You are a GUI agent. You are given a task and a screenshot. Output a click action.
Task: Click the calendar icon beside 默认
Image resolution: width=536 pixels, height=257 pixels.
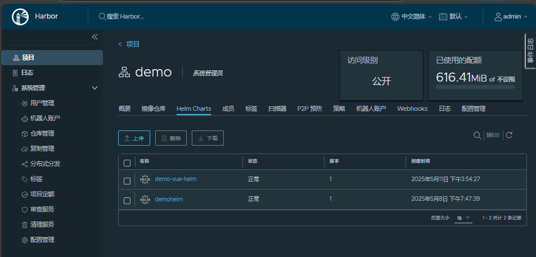click(x=443, y=16)
